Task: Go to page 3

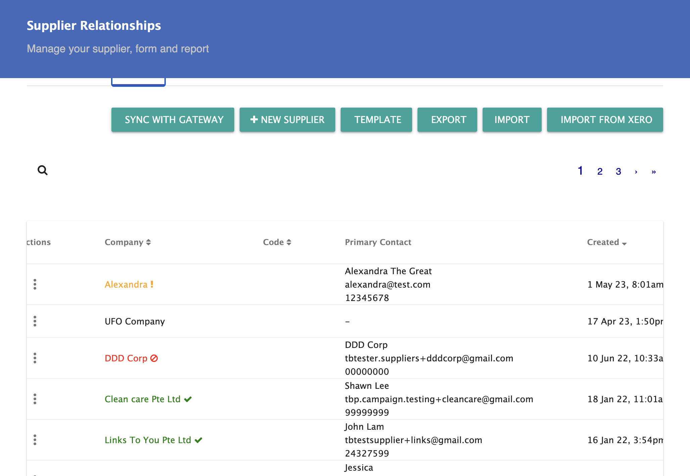Action: pos(619,172)
